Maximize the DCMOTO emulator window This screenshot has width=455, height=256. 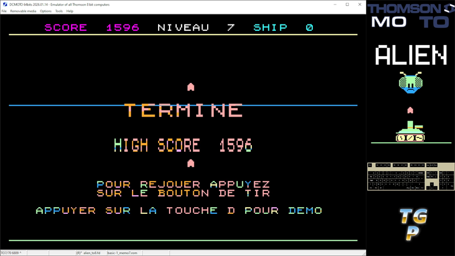click(347, 5)
